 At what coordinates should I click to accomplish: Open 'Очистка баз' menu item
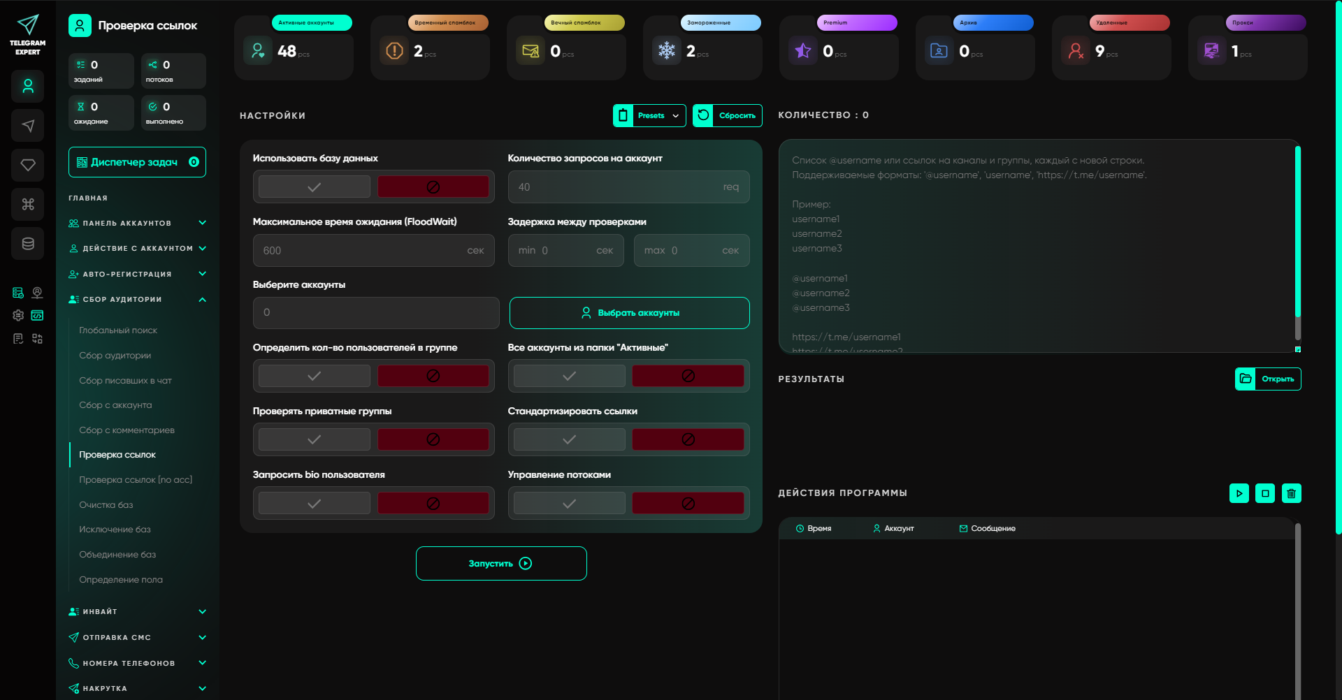point(106,505)
